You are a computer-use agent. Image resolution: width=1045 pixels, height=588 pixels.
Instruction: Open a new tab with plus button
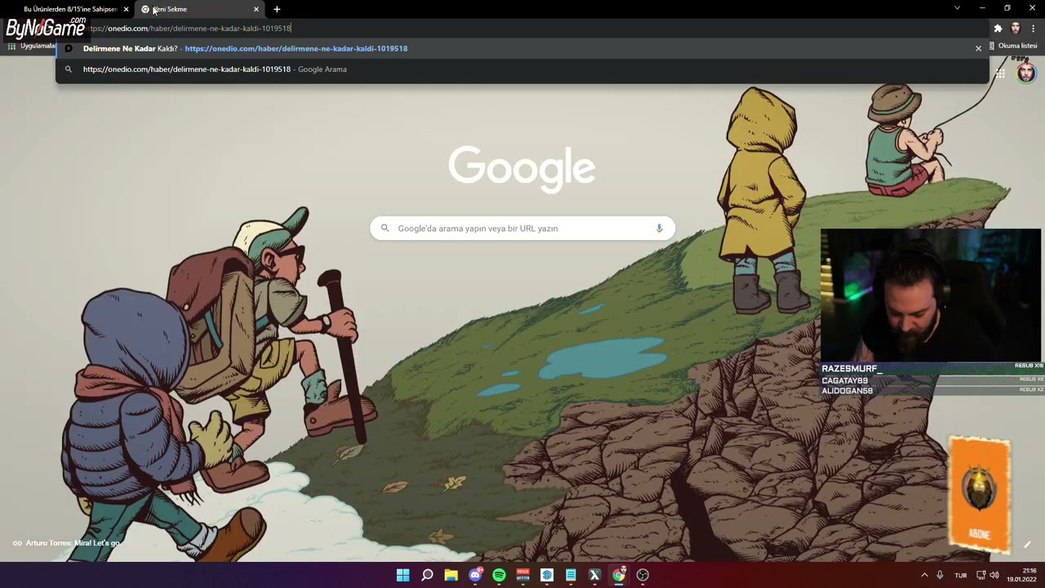[277, 9]
